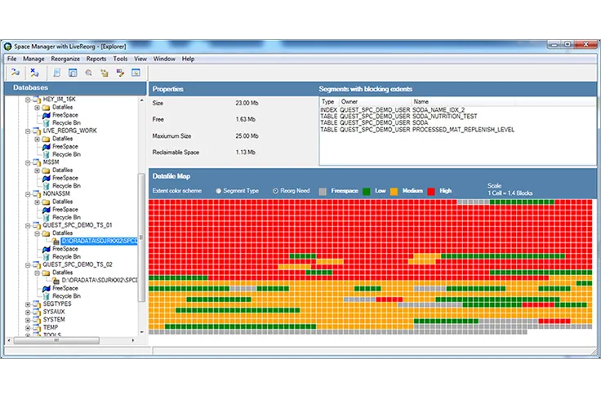Click the TEMP tablespace icon
Image resolution: width=601 pixels, height=399 pixels.
point(38,328)
